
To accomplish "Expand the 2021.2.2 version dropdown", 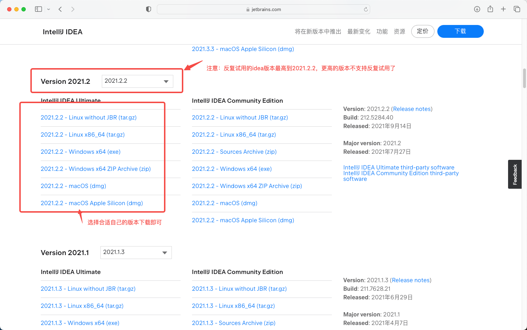I will (138, 81).
